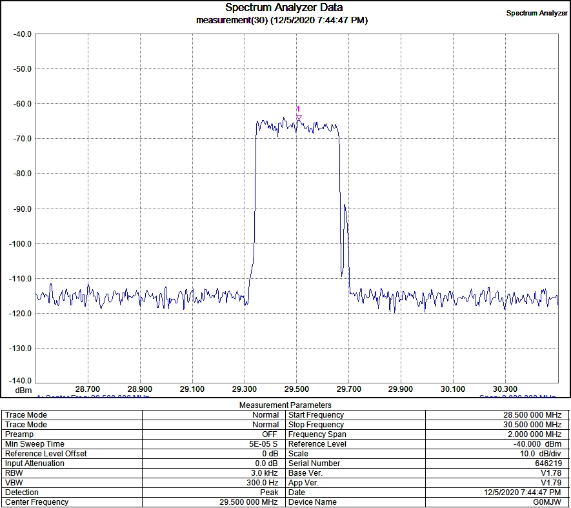Click the "29.700" frequency axis label
Screen dimensions: 571x508
(x=348, y=389)
